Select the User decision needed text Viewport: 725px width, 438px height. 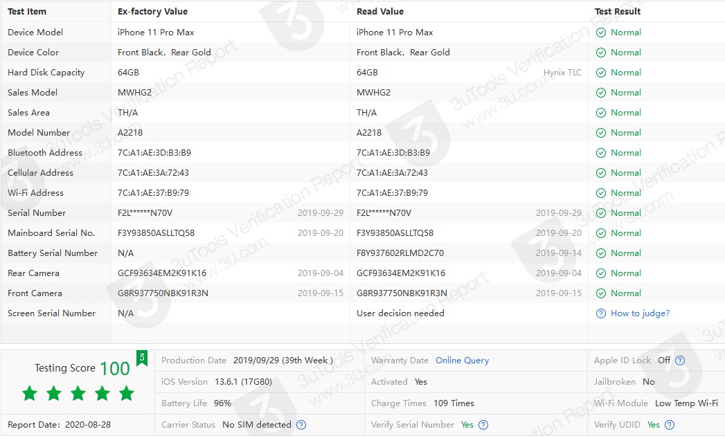400,313
